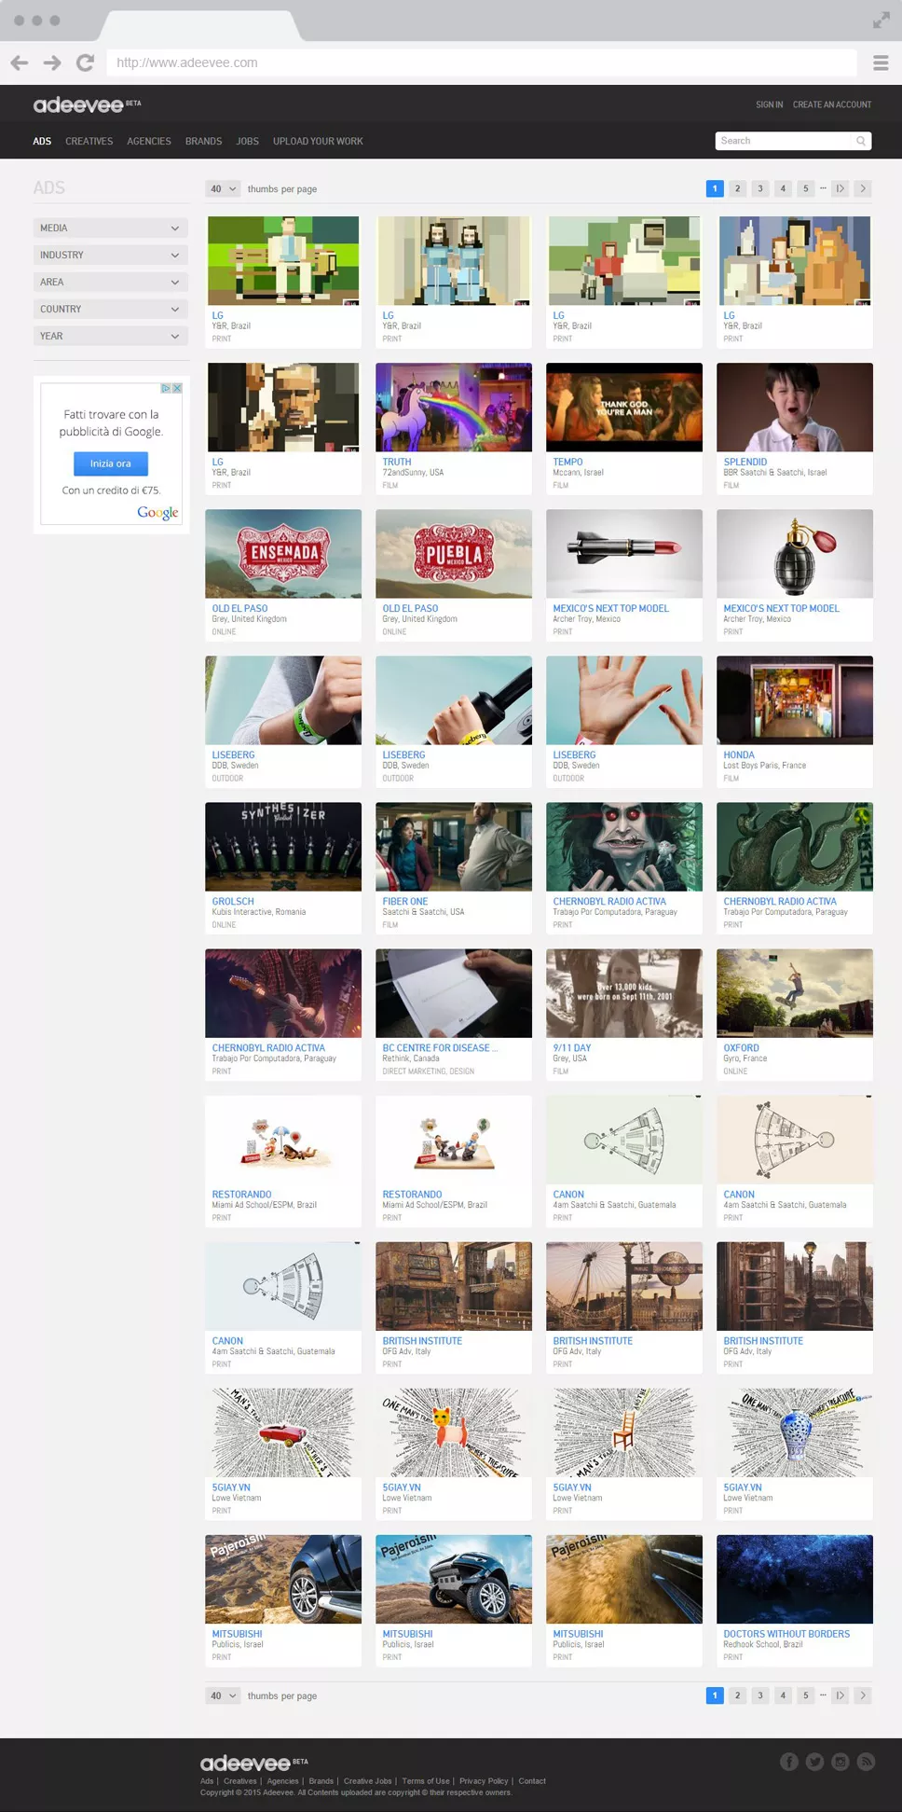Open the FIBER ONE ad thumbnail
This screenshot has width=902, height=1812.
pyautogui.click(x=454, y=847)
